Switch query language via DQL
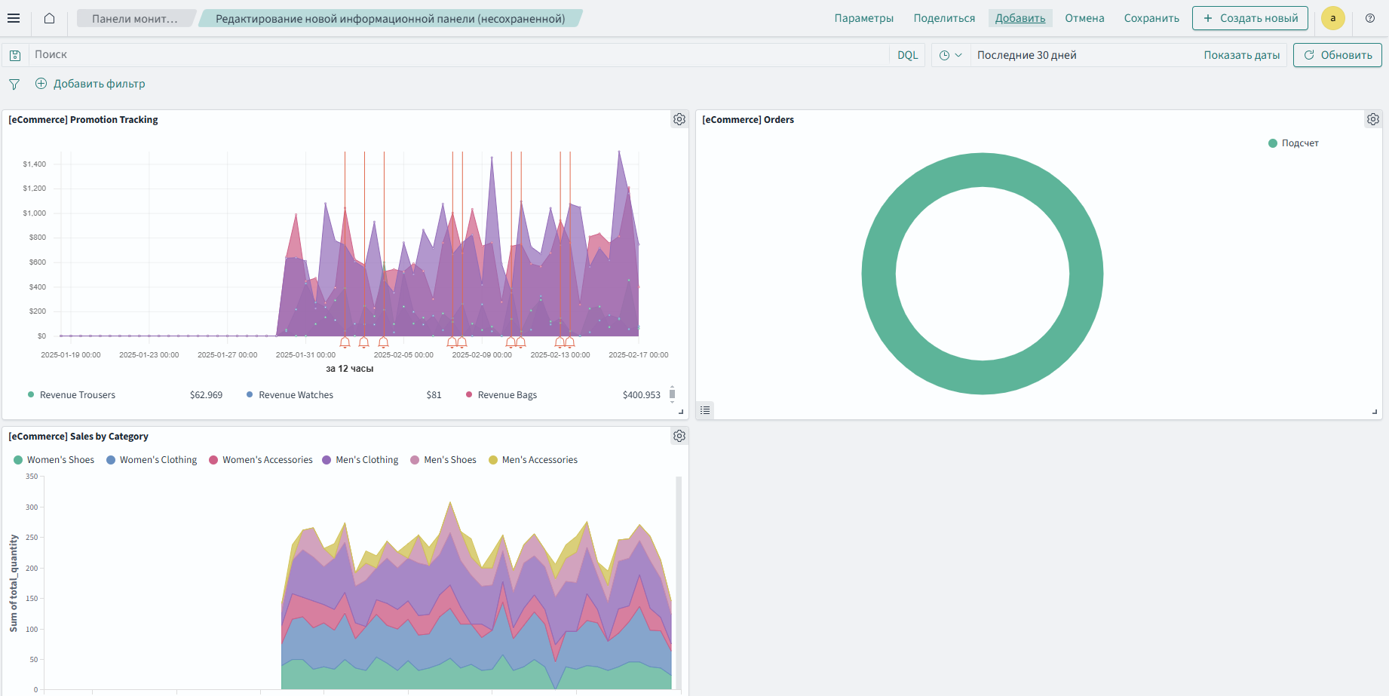 point(907,55)
